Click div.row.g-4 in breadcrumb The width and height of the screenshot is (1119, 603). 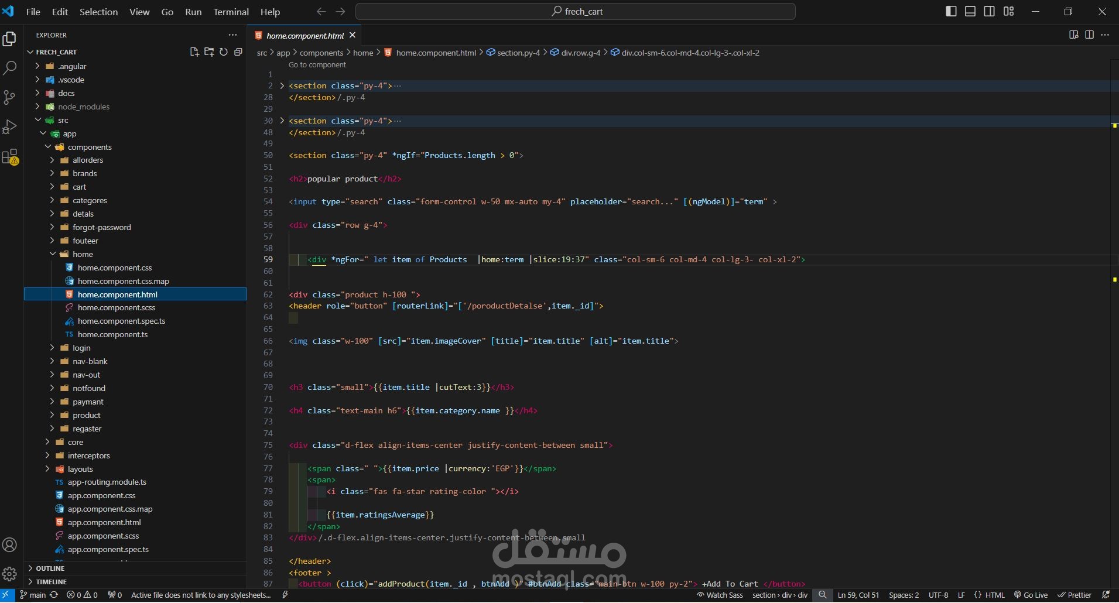[575, 53]
